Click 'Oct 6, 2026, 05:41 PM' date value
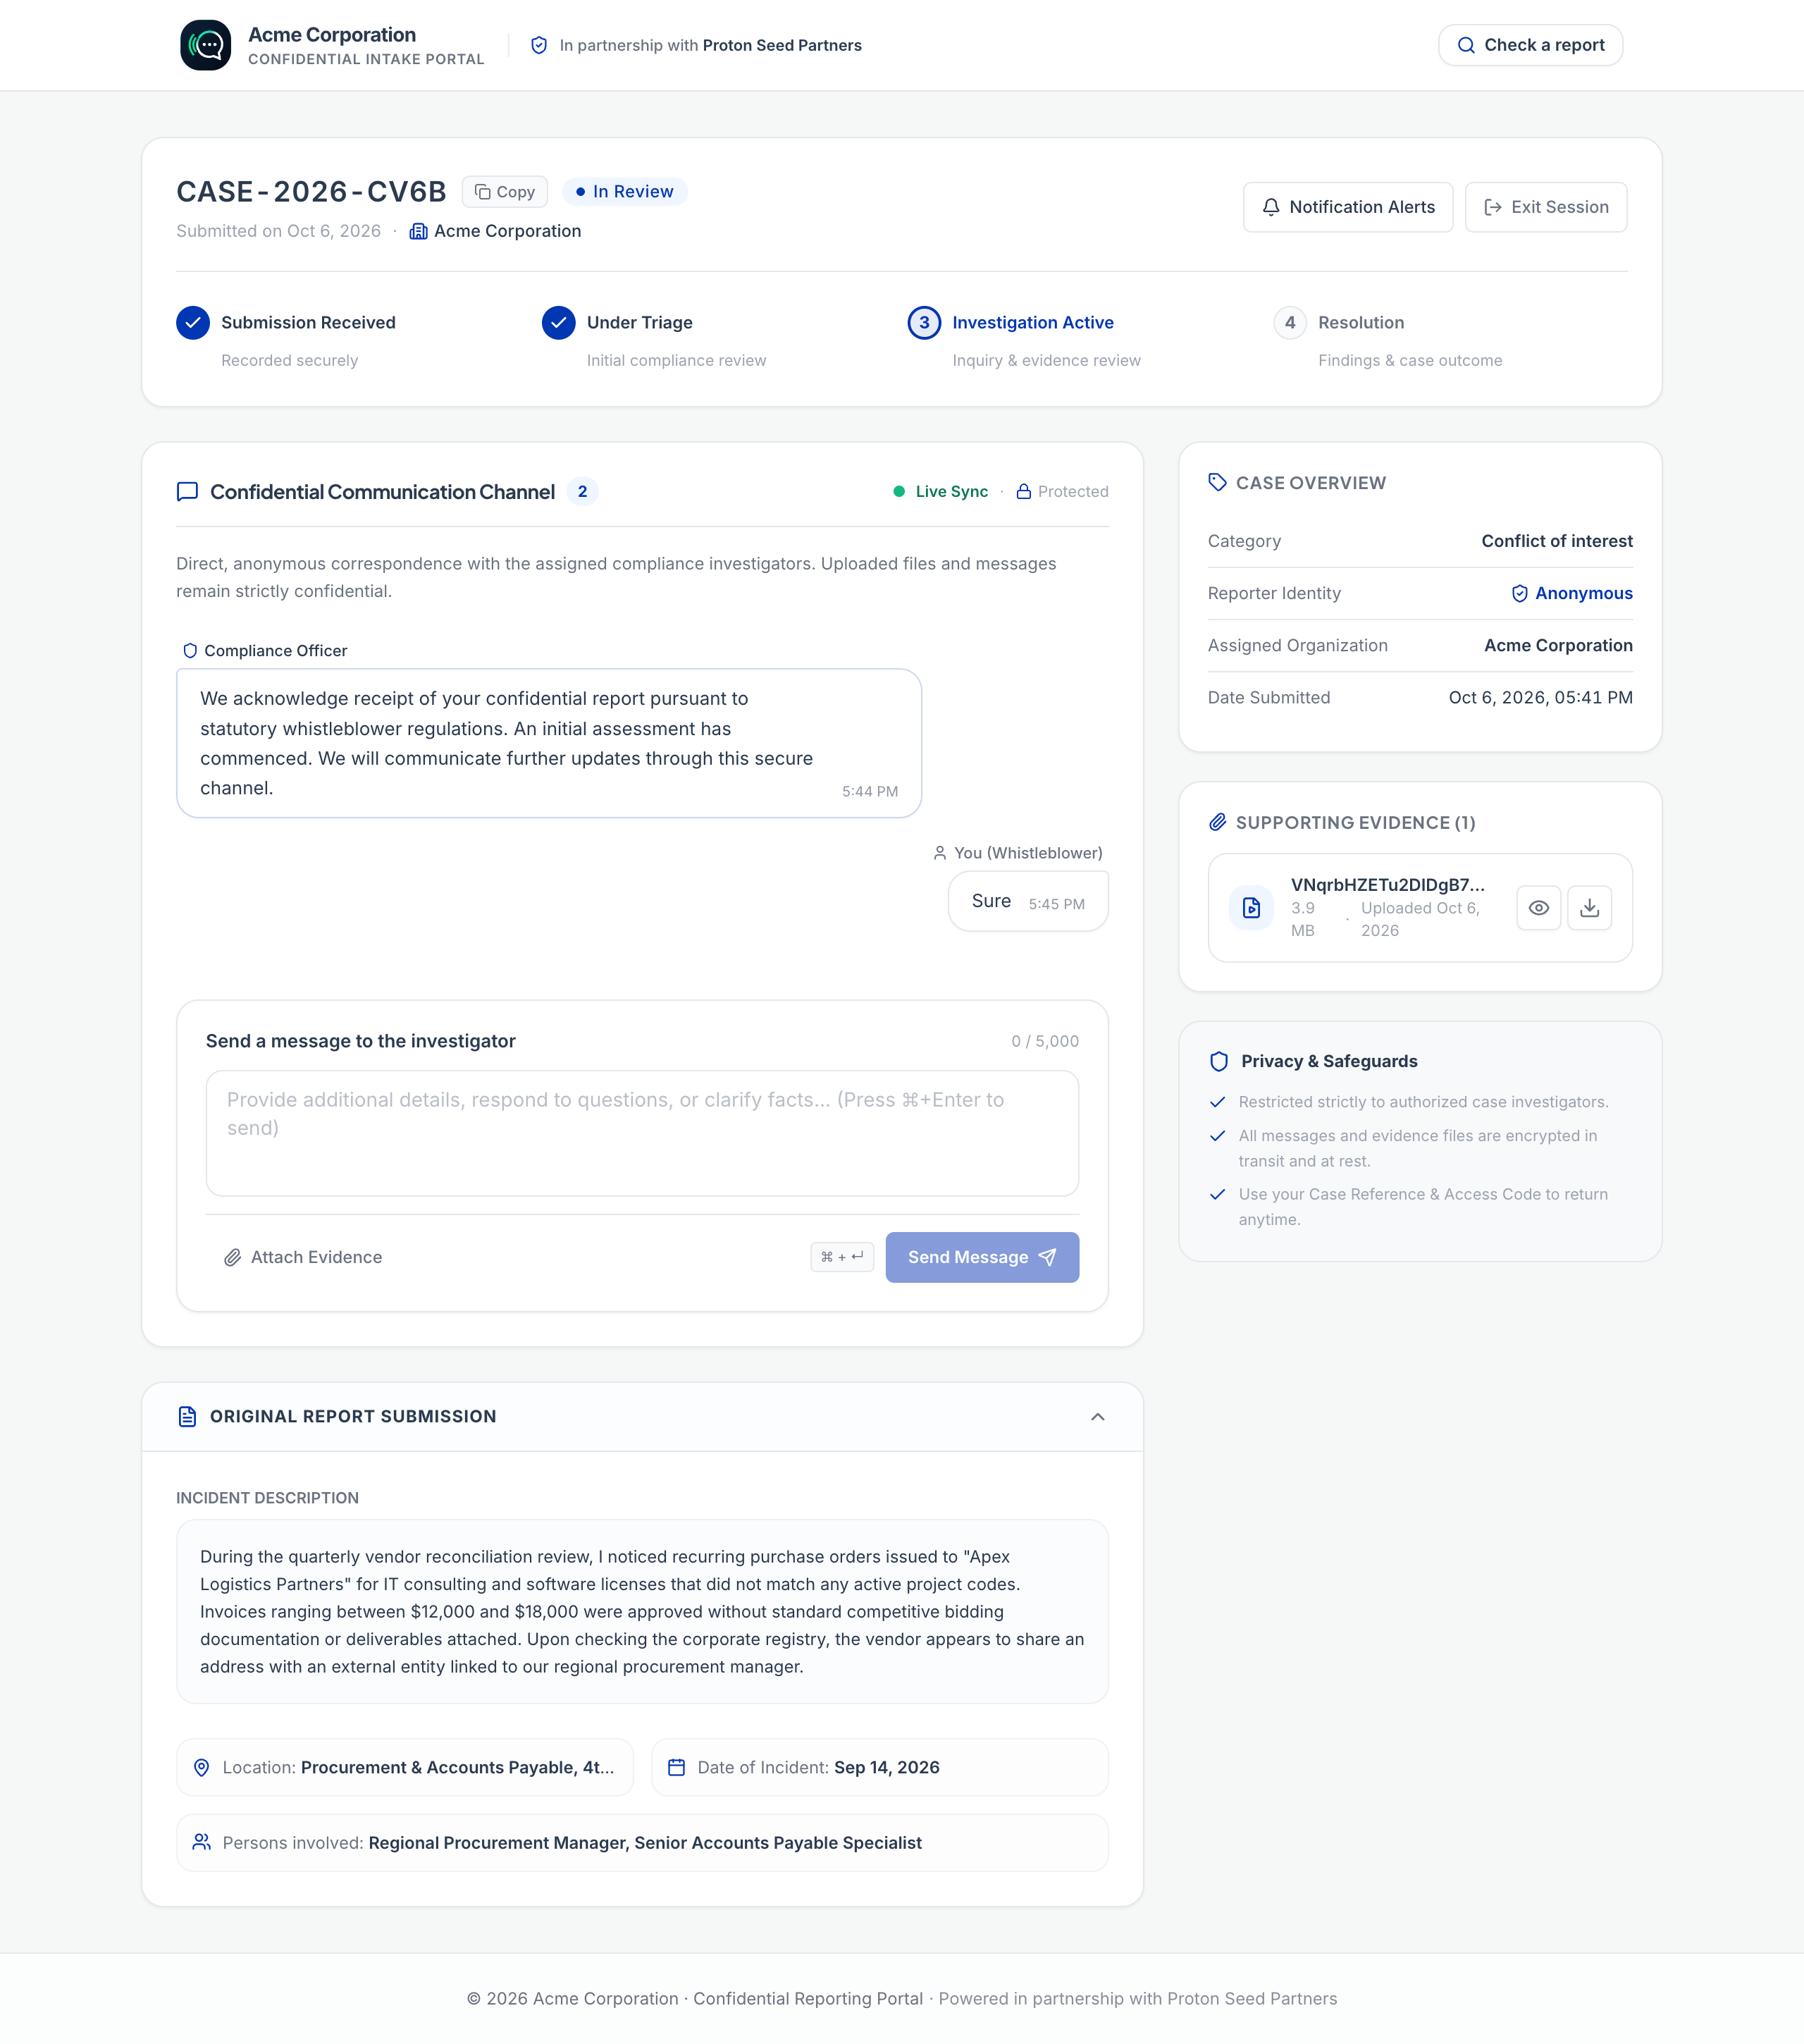The image size is (1804, 2044). [1540, 698]
